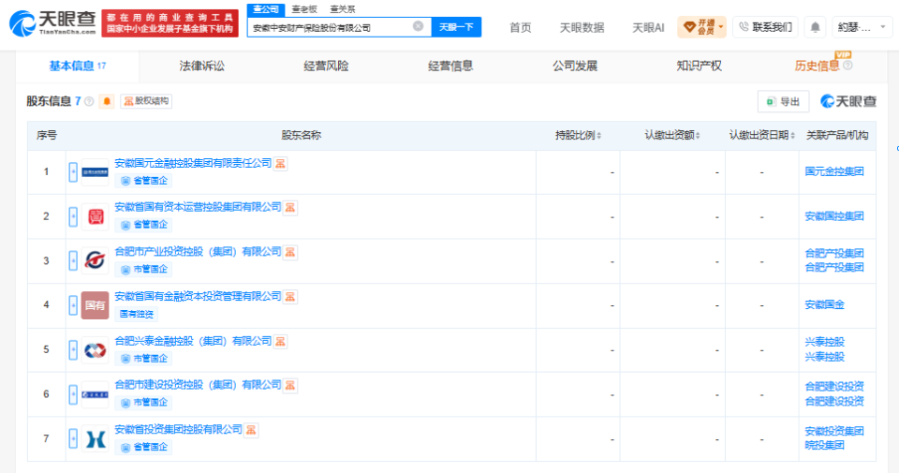Open 天眼数据 in the header
The height and width of the screenshot is (473, 899).
(x=582, y=27)
